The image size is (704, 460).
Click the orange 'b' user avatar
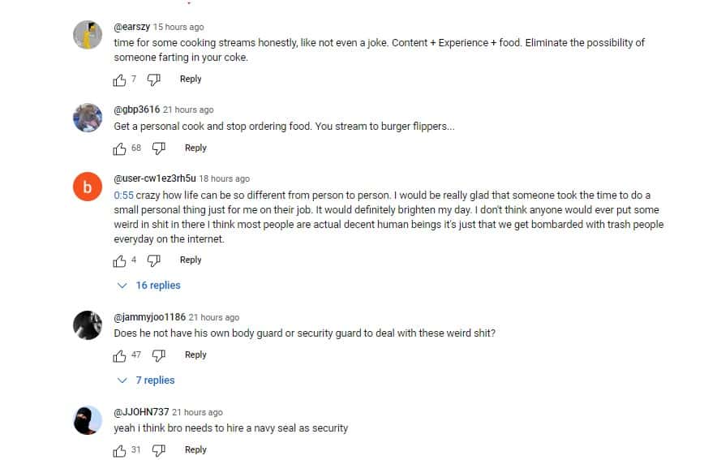pyautogui.click(x=88, y=187)
